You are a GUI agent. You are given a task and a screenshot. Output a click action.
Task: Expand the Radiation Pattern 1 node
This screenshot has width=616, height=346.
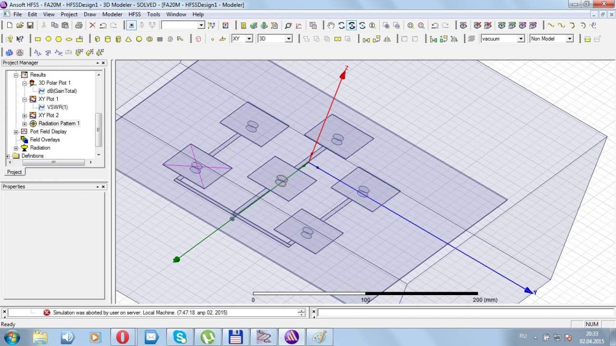(x=25, y=124)
